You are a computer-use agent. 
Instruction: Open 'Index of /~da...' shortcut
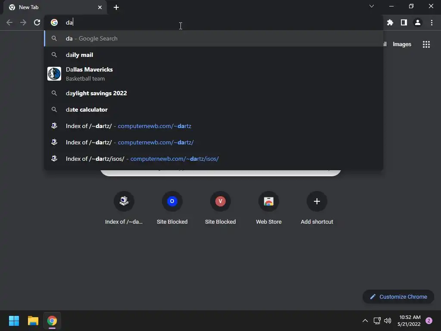[x=124, y=208]
